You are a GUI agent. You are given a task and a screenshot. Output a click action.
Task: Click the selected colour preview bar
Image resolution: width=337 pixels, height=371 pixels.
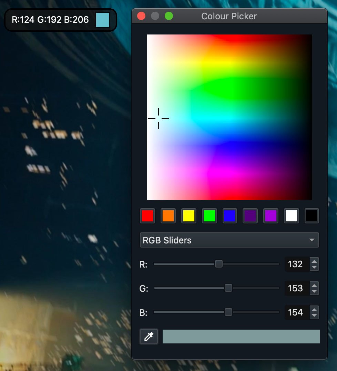[241, 337]
